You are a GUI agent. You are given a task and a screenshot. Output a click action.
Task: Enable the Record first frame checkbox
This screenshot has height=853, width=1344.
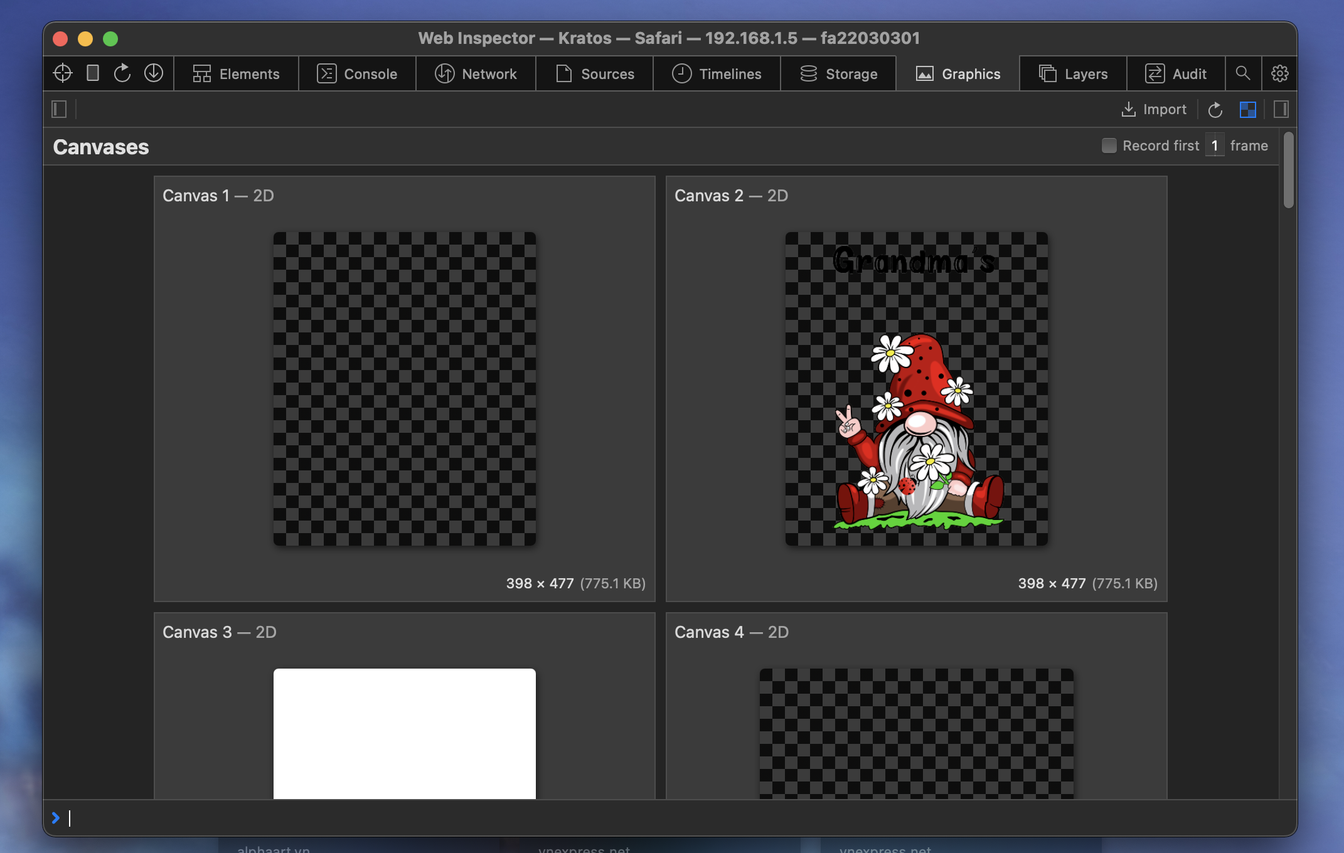pos(1109,145)
